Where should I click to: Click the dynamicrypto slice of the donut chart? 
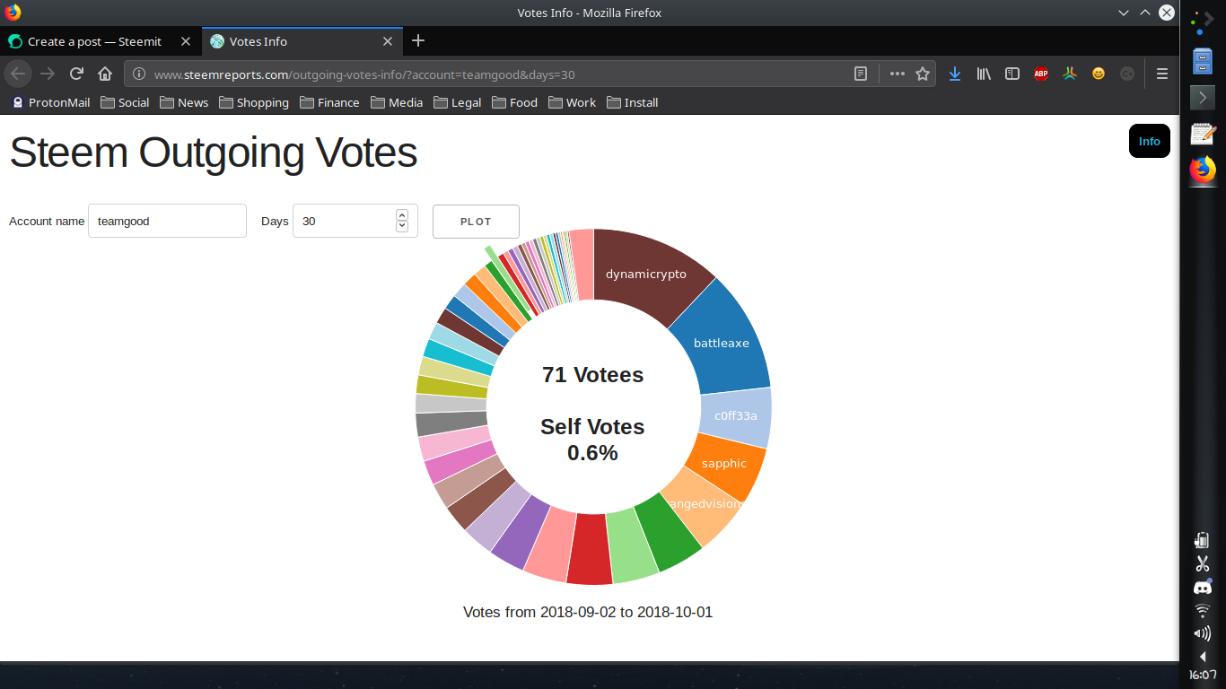coord(646,269)
